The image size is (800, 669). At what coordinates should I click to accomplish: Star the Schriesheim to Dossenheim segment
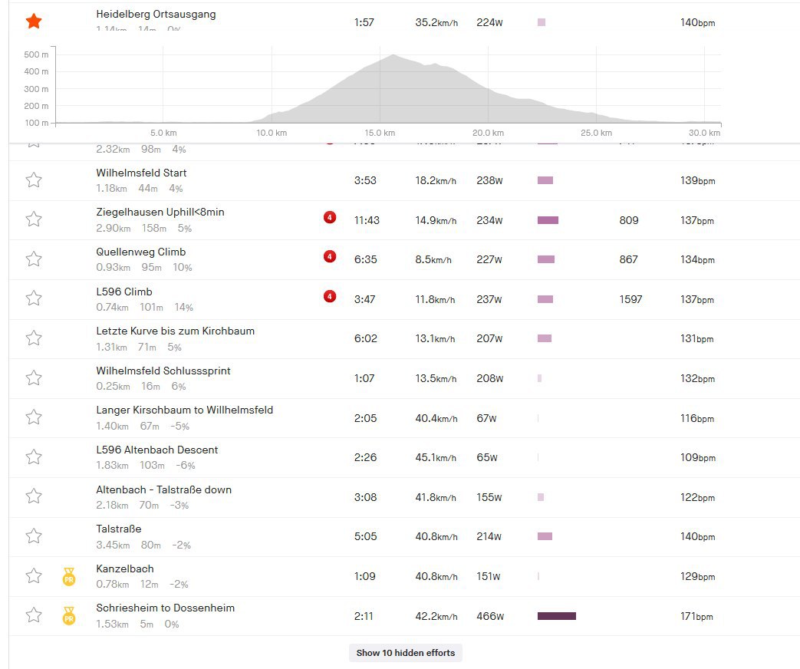(34, 615)
